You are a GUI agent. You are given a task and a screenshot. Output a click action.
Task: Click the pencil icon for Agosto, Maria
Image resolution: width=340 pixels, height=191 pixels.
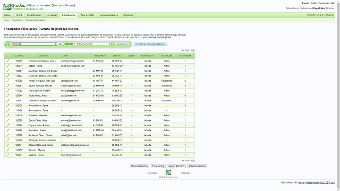pyautogui.click(x=8, y=66)
